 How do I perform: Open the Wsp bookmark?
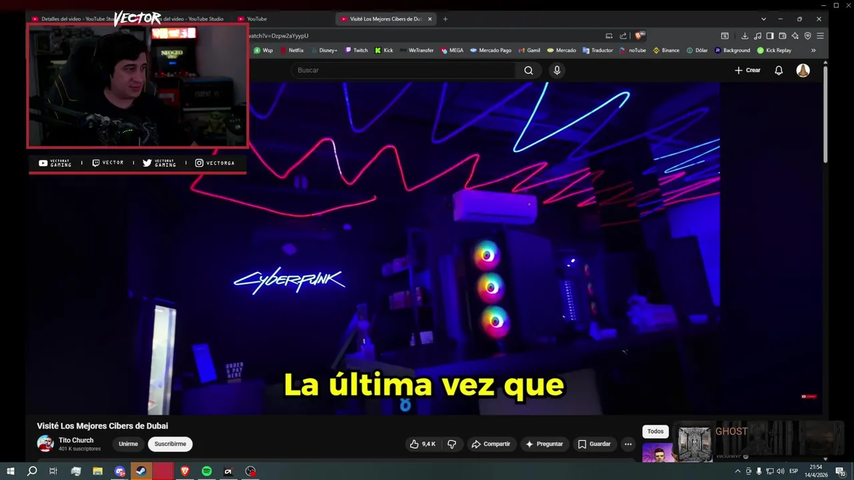263,50
